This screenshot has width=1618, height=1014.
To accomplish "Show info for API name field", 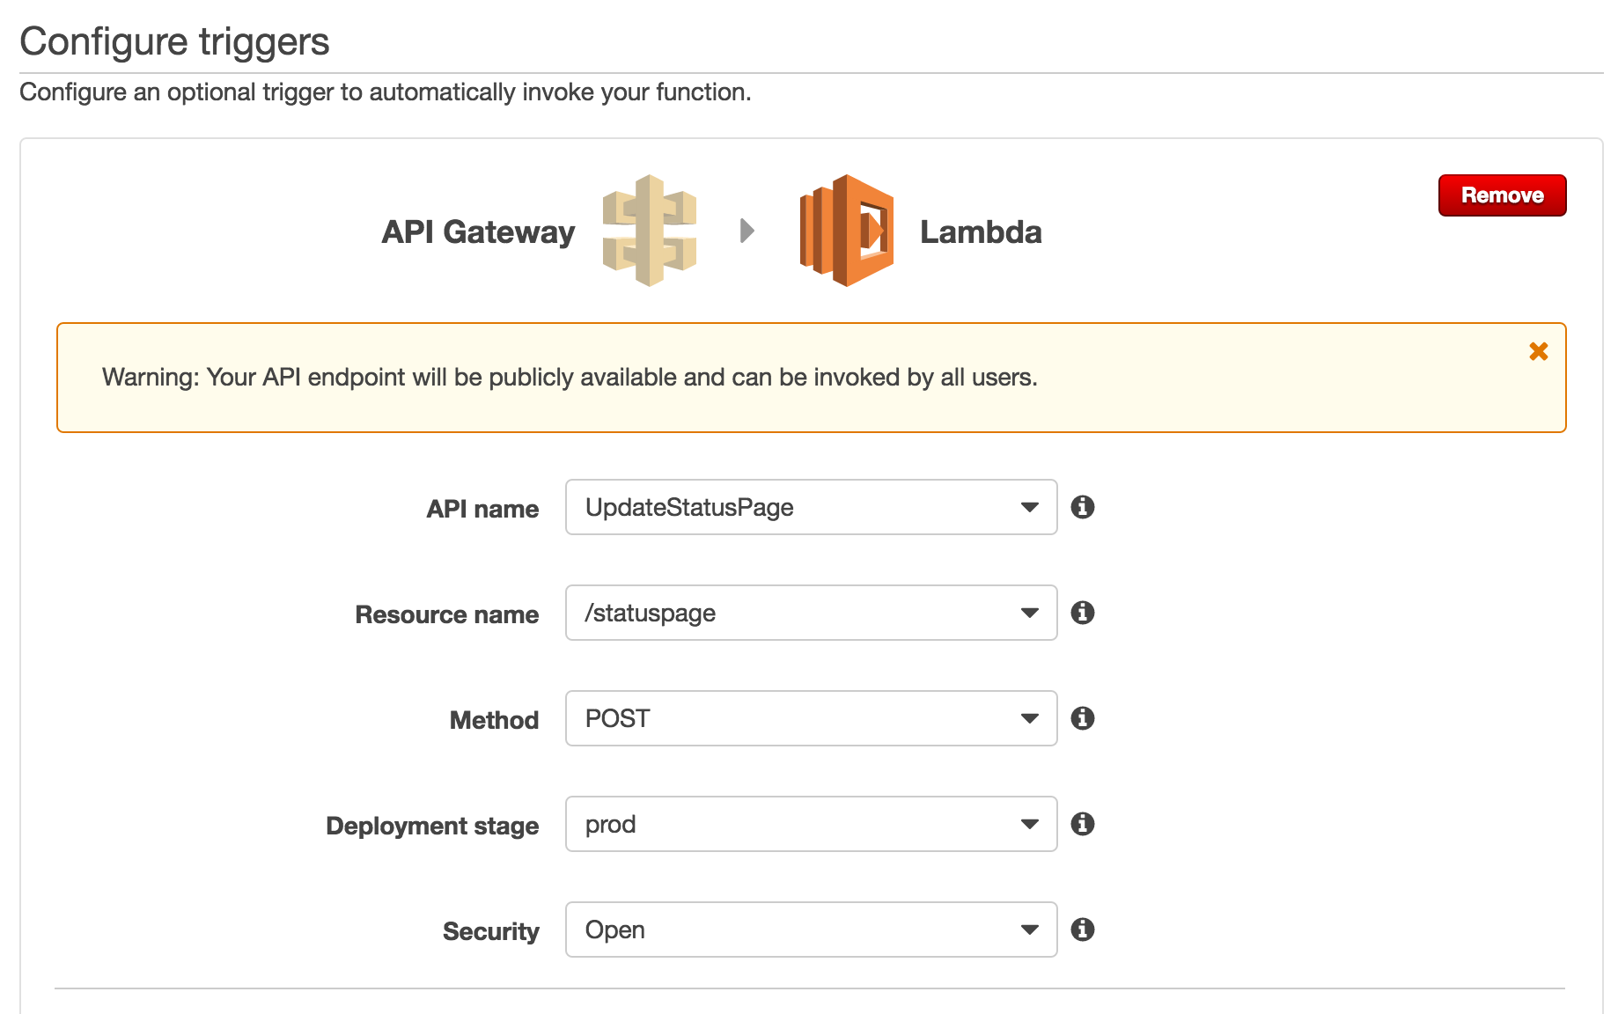I will (x=1083, y=507).
